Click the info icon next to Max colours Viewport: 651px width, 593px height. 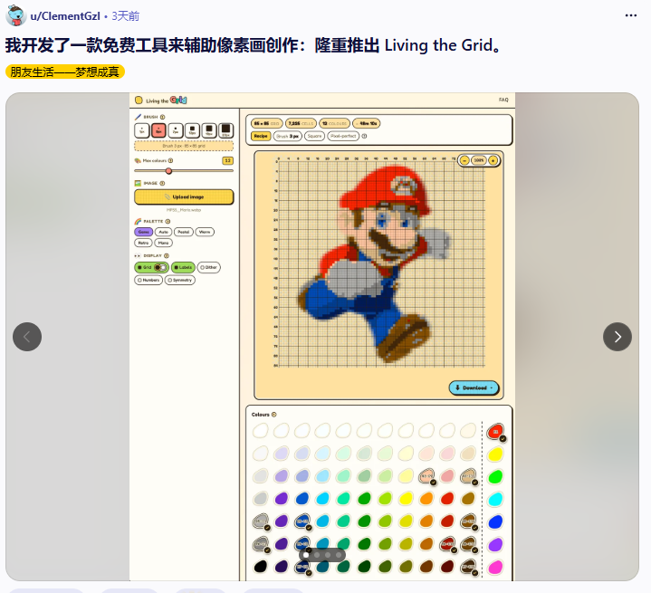170,161
